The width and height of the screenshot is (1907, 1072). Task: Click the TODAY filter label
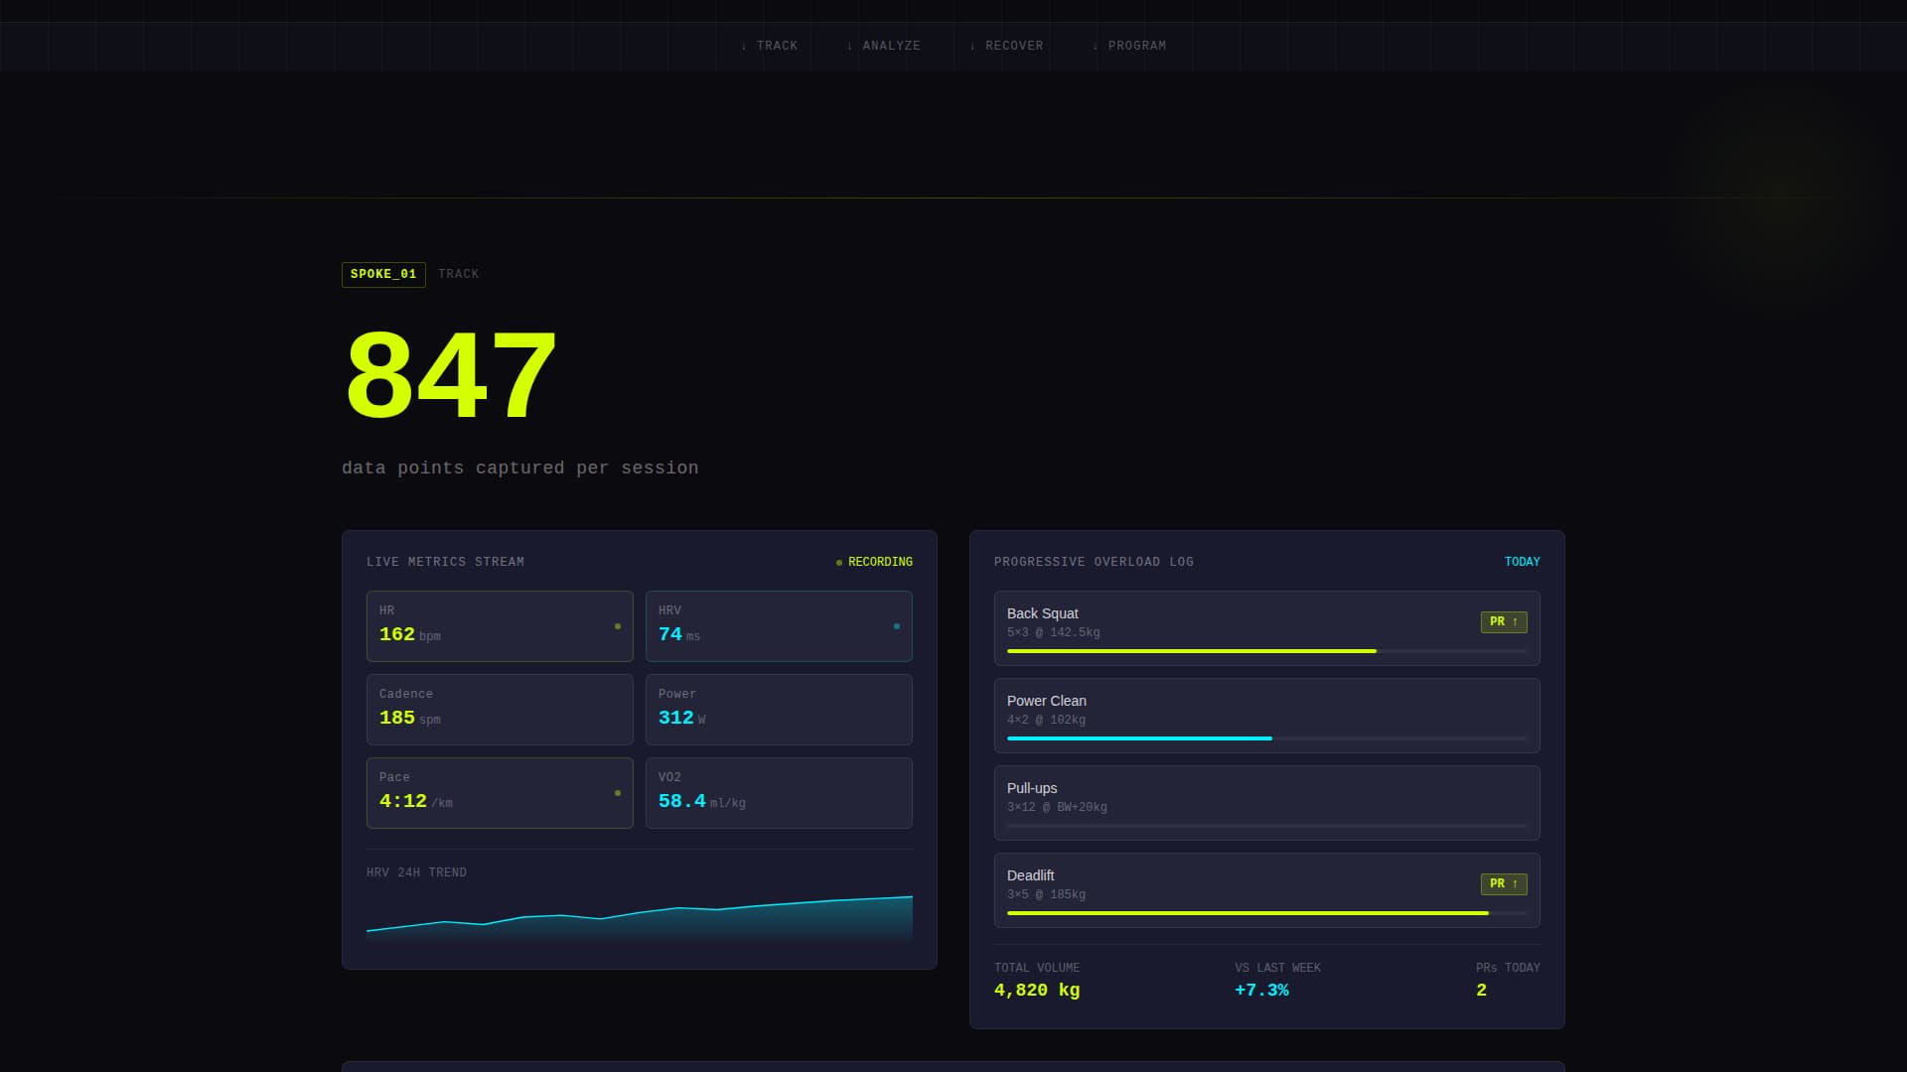pos(1522,562)
